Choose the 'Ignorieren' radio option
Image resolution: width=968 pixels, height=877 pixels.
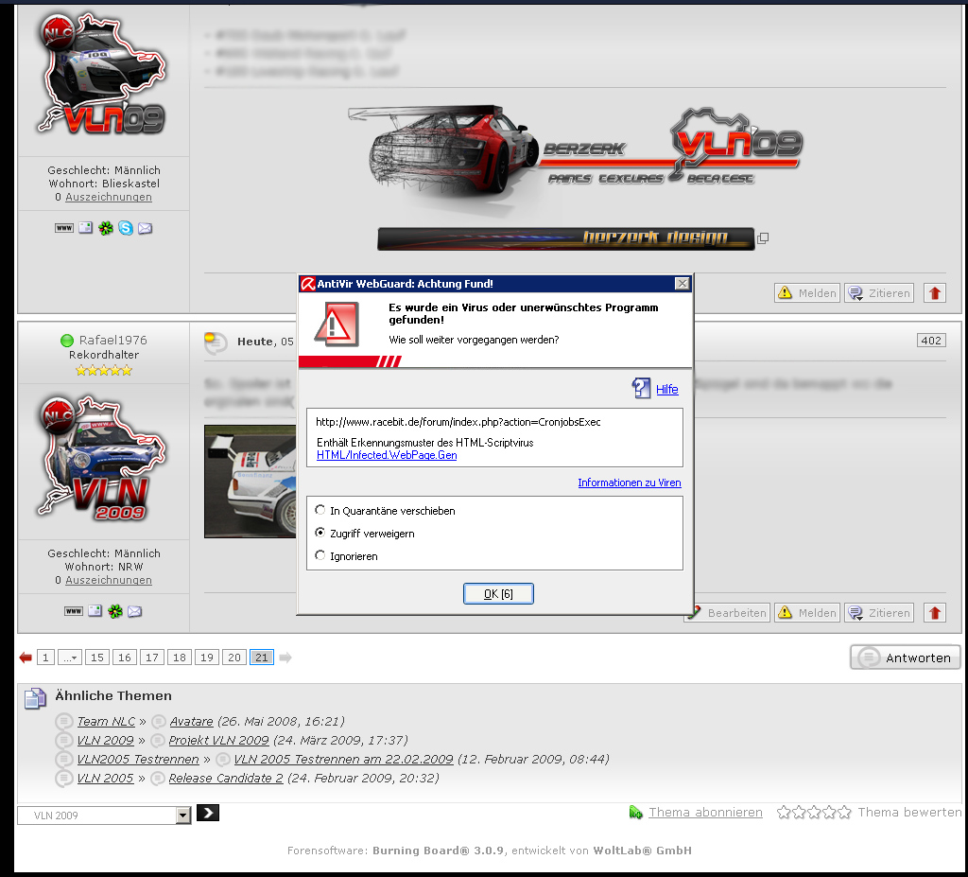pos(320,556)
